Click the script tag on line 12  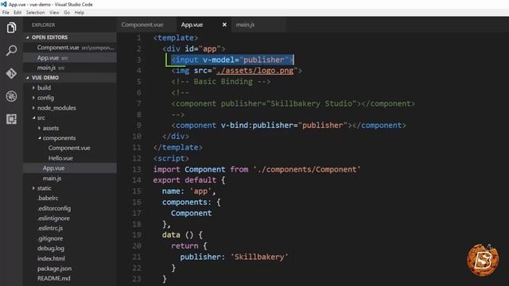point(171,158)
